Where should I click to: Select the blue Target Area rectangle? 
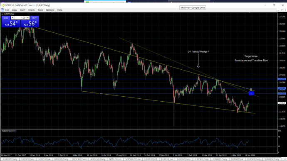[x=251, y=93]
